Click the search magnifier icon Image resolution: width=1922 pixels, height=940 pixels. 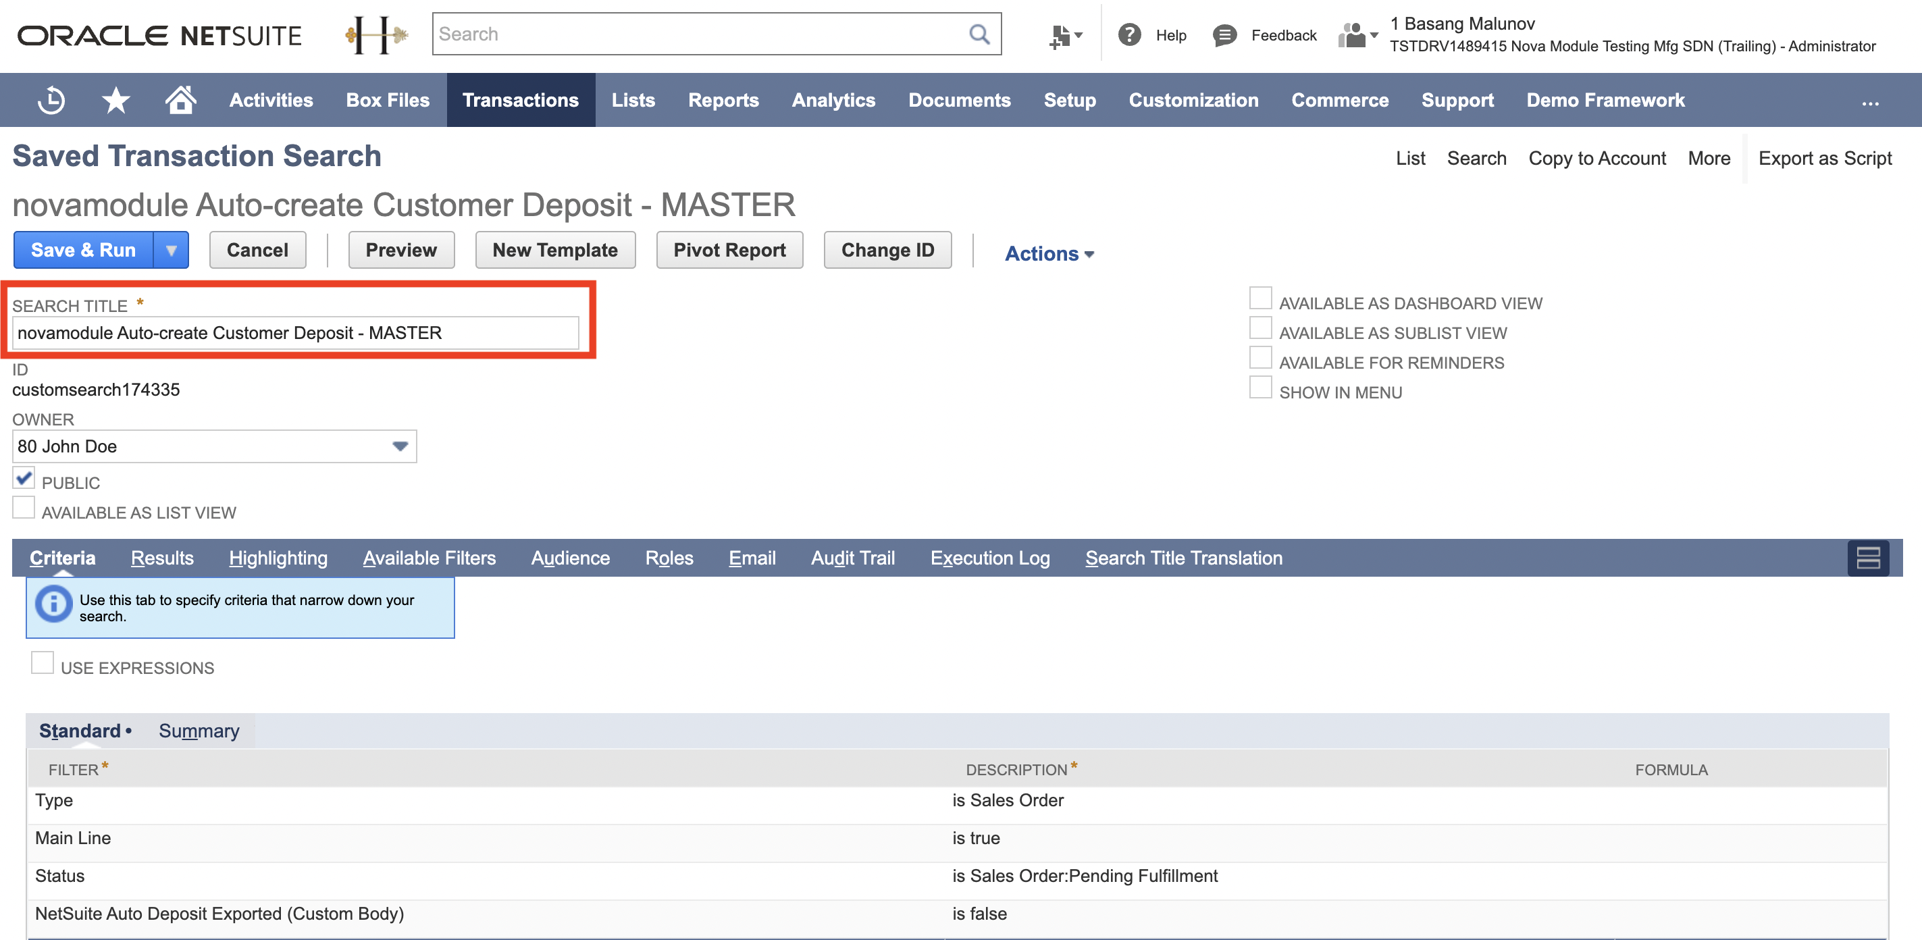pyautogui.click(x=979, y=34)
